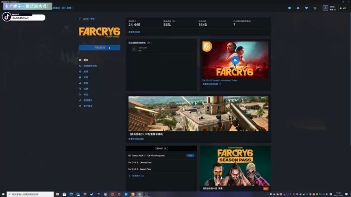
Task: Click the get more DLC plus link
Action: click(x=136, y=176)
